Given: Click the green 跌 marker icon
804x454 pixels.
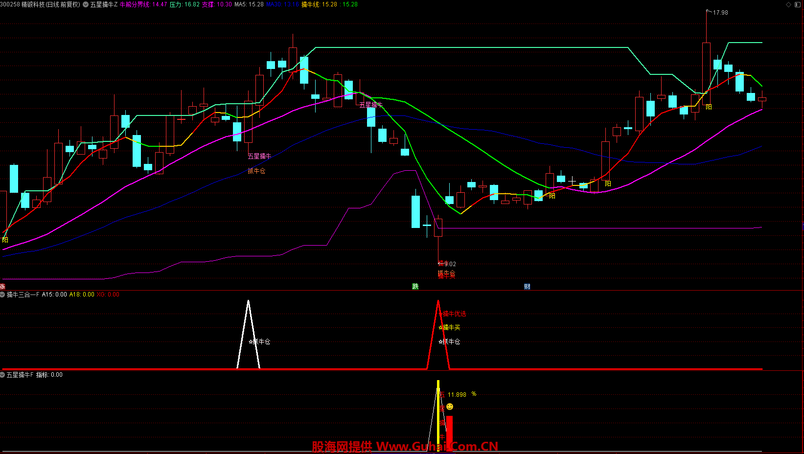Looking at the screenshot, I should [415, 287].
